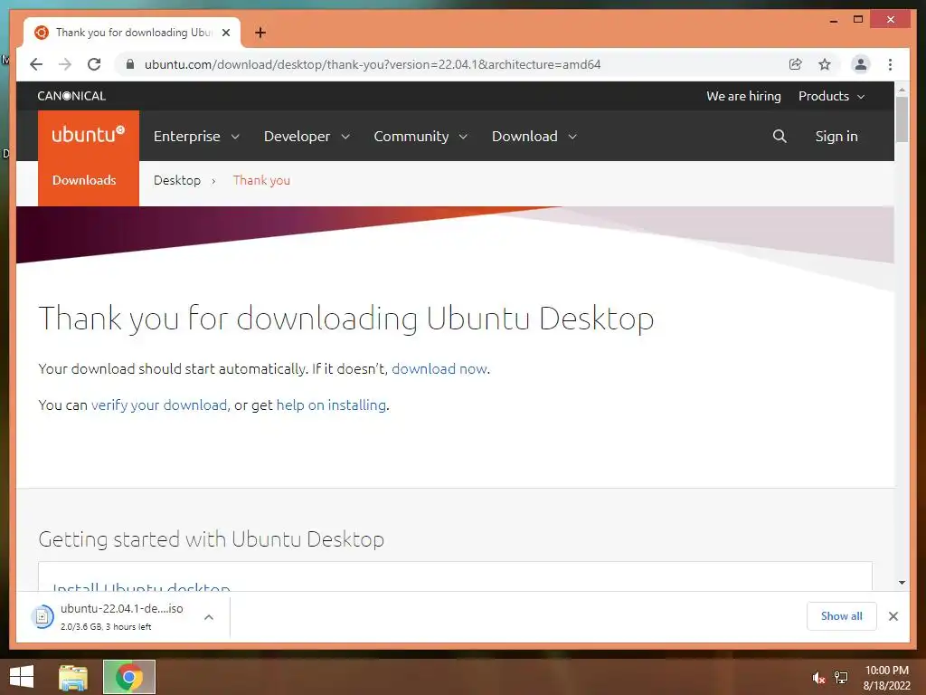Screen dimensions: 926x695
Task: Select the 'Thank you for downloading Ubuntu' tab
Action: pyautogui.click(x=132, y=33)
